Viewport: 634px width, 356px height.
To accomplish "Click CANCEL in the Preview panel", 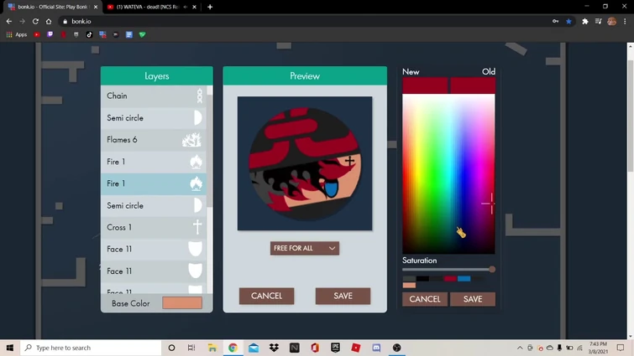I will [x=266, y=296].
